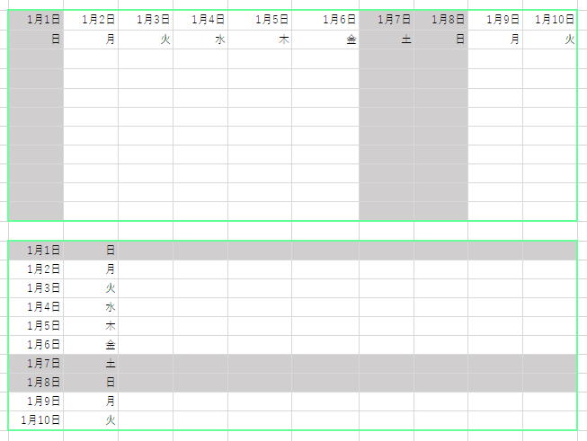Image resolution: width=587 pixels, height=441 pixels.
Task: Select the 1月10日 cell in the top table
Action: [549, 20]
